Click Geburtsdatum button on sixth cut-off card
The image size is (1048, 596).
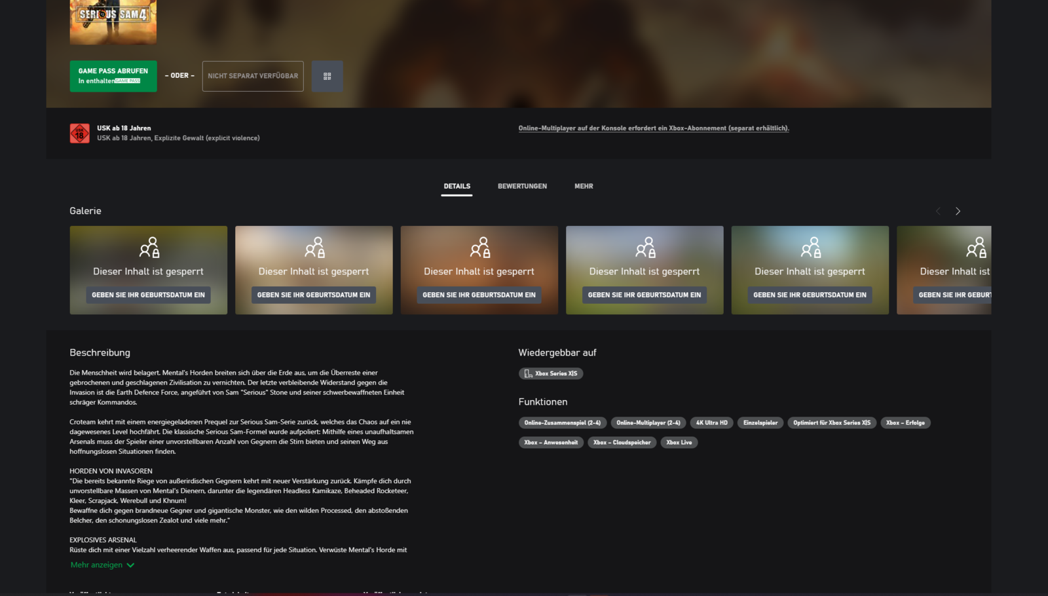(952, 295)
